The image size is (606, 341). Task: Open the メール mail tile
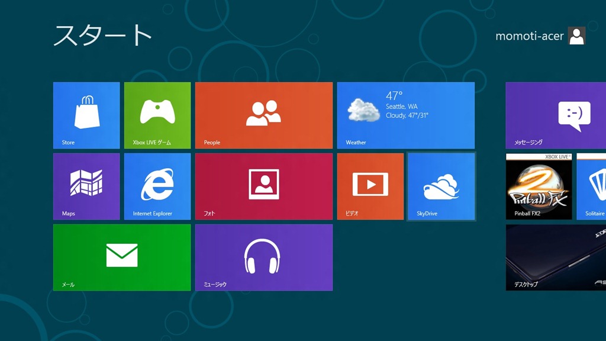click(x=122, y=258)
